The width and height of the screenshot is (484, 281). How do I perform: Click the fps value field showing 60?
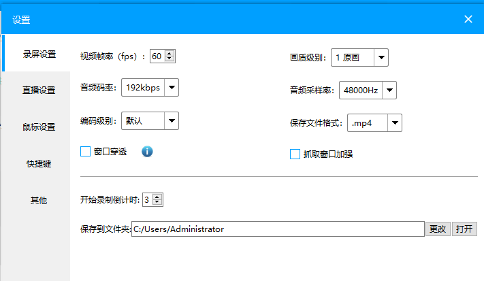157,56
